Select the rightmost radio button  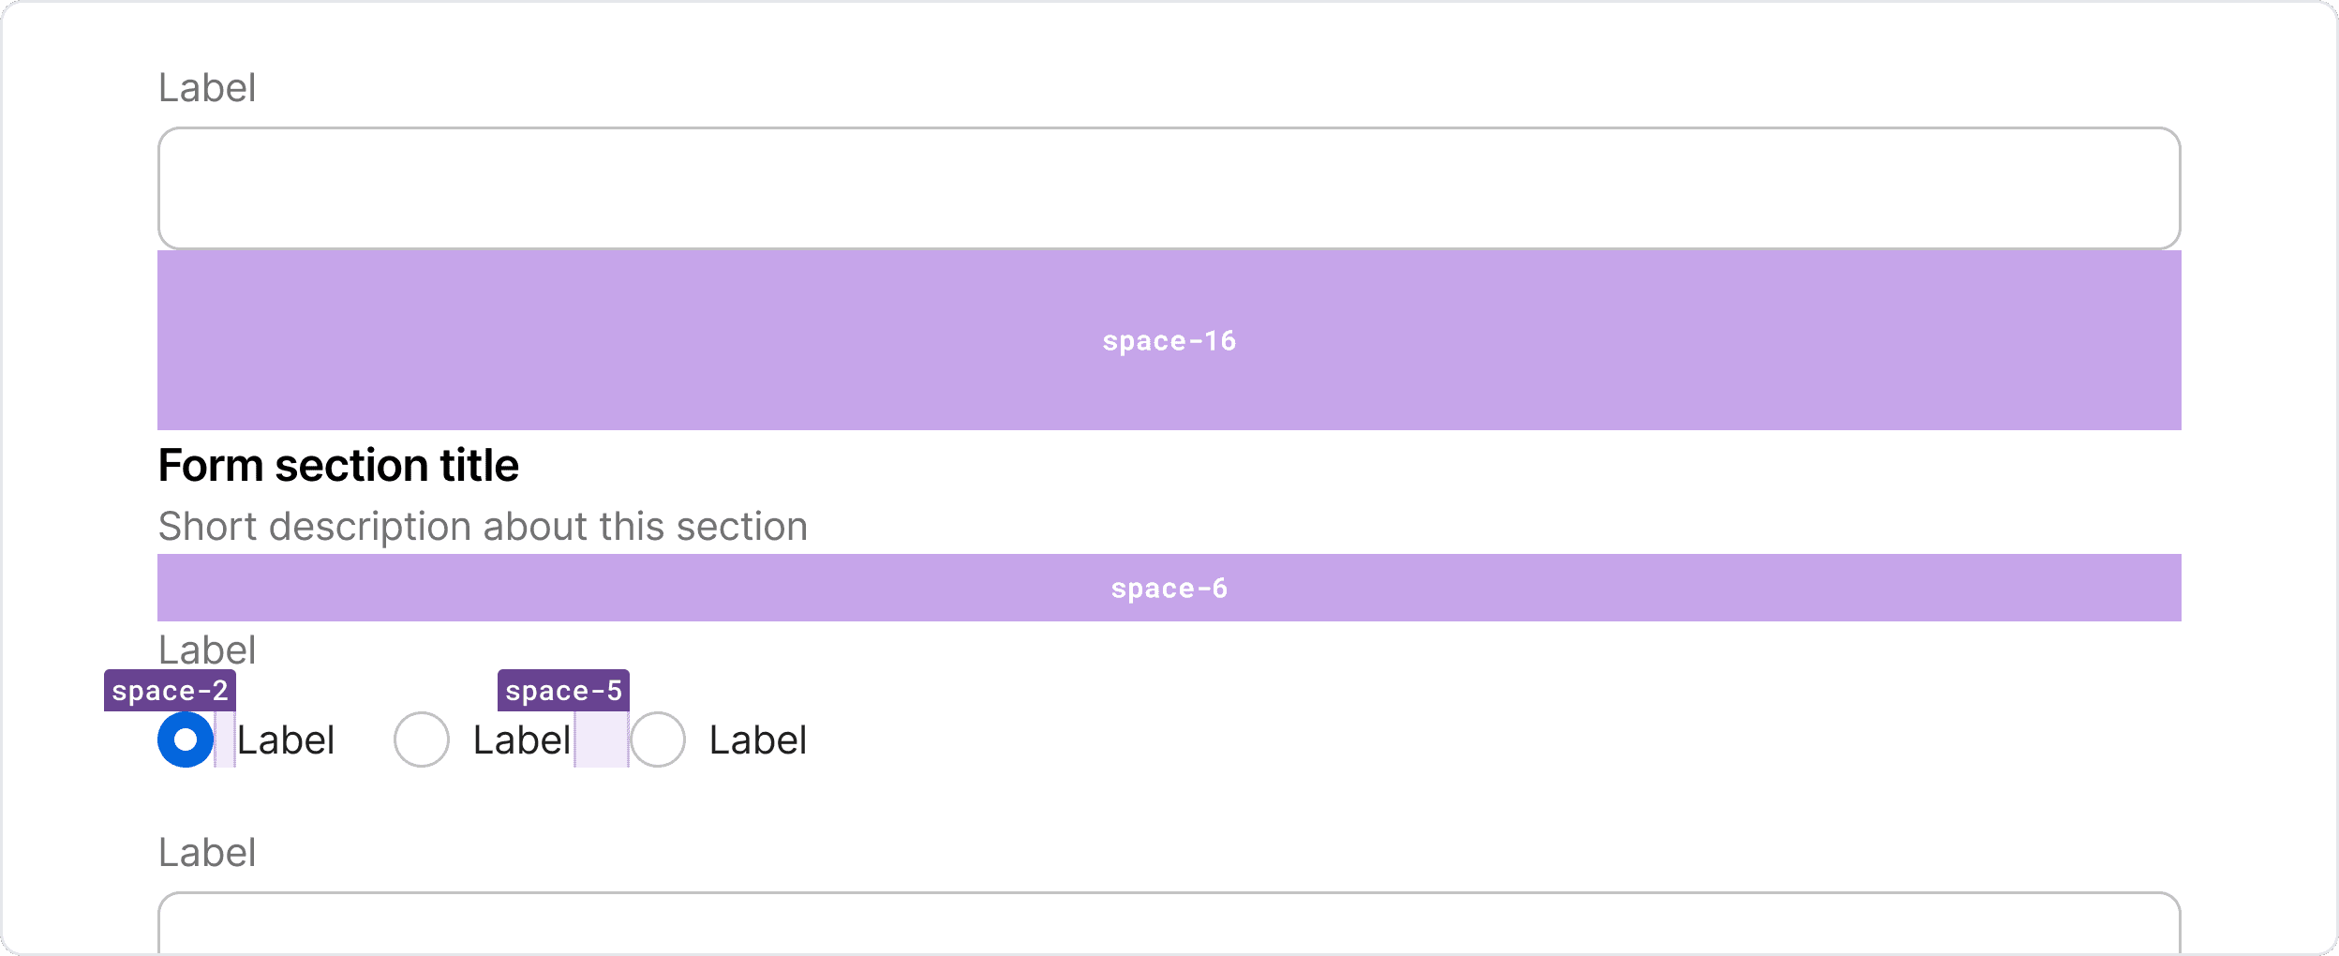tap(658, 739)
